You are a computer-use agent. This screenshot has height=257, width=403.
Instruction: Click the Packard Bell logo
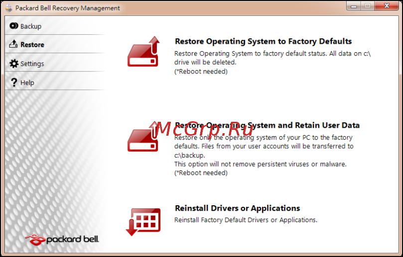click(62, 240)
